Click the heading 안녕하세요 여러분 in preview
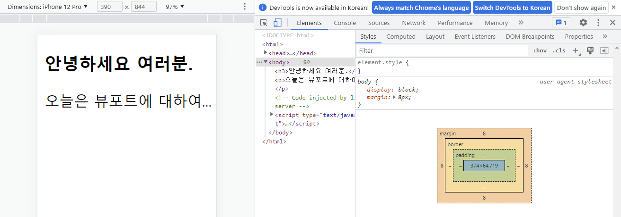The height and width of the screenshot is (217, 621). (119, 64)
